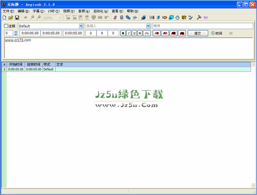Click the 文本 column header
This screenshot has height=195, width=257.
click(x=153, y=64)
